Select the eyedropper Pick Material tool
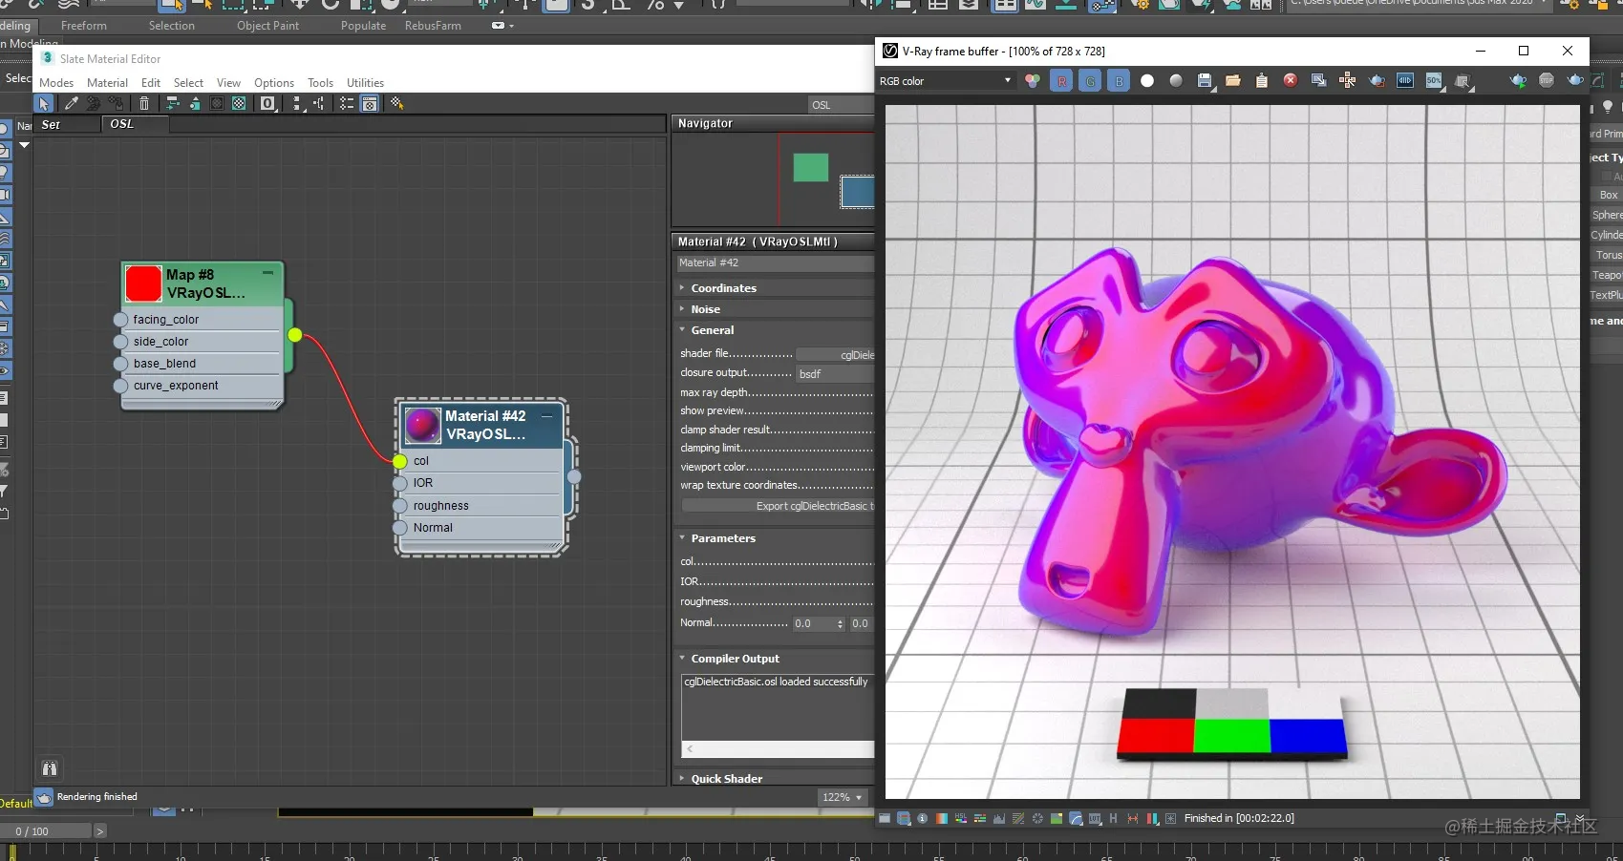 tap(71, 103)
